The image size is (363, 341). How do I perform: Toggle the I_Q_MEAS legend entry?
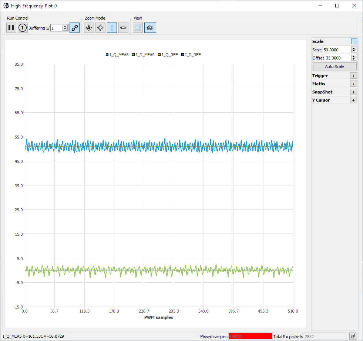pyautogui.click(x=117, y=55)
